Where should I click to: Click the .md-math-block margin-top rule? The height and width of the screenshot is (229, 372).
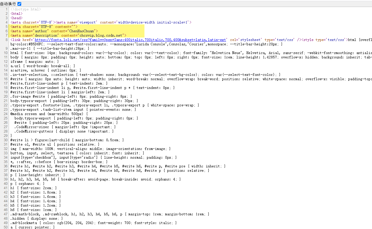click(x=110, y=214)
